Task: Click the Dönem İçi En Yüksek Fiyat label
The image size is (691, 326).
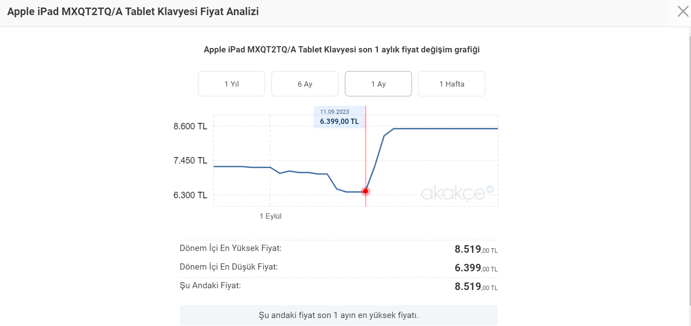Action: pyautogui.click(x=230, y=248)
